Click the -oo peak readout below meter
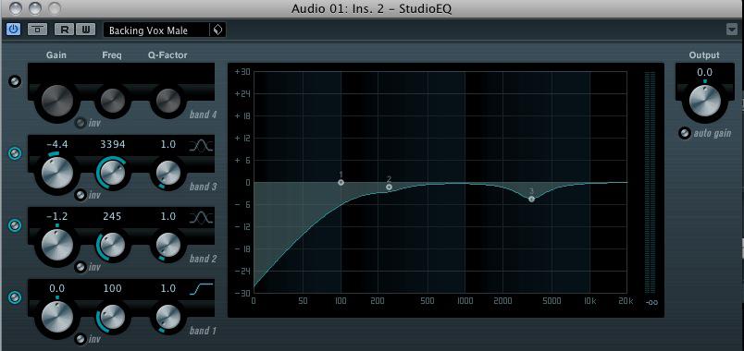Screen dimensions: 744x351 pos(651,302)
